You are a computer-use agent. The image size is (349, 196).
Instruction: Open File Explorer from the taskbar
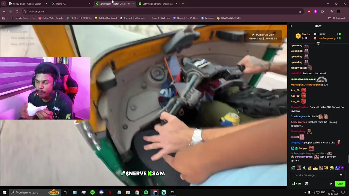point(128,192)
